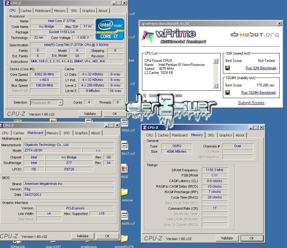Screen dimensions: 287x248
Task: Click the CPU-Z title bar icon in Memory window
Action: pyautogui.click(x=145, y=128)
